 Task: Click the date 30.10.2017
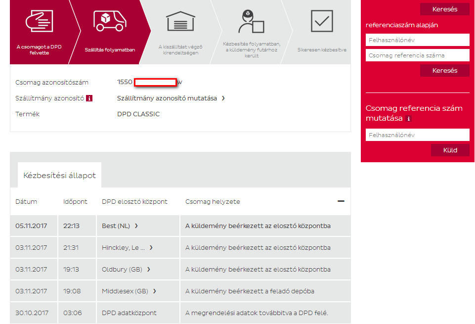(x=32, y=313)
